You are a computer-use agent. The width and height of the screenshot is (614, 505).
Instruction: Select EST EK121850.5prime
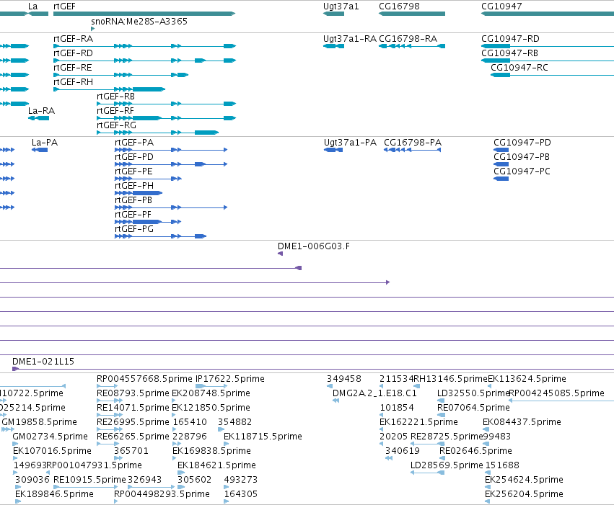[x=174, y=415]
